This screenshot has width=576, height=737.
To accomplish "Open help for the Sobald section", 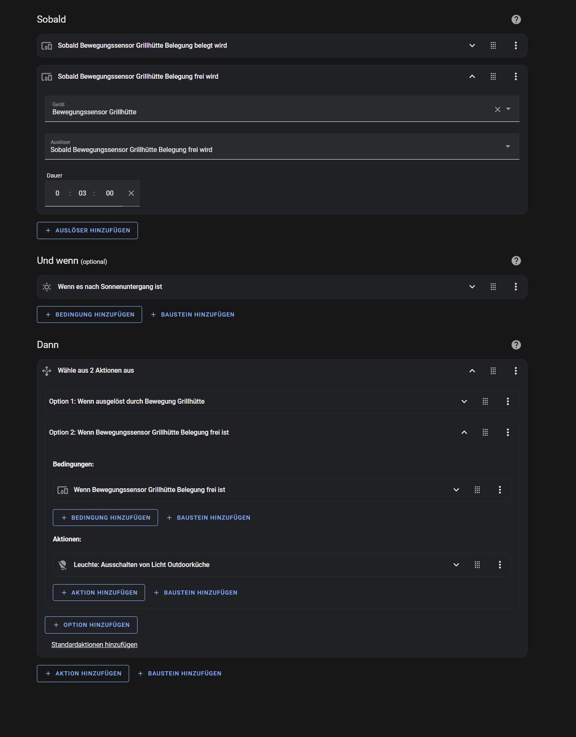I will click(516, 20).
